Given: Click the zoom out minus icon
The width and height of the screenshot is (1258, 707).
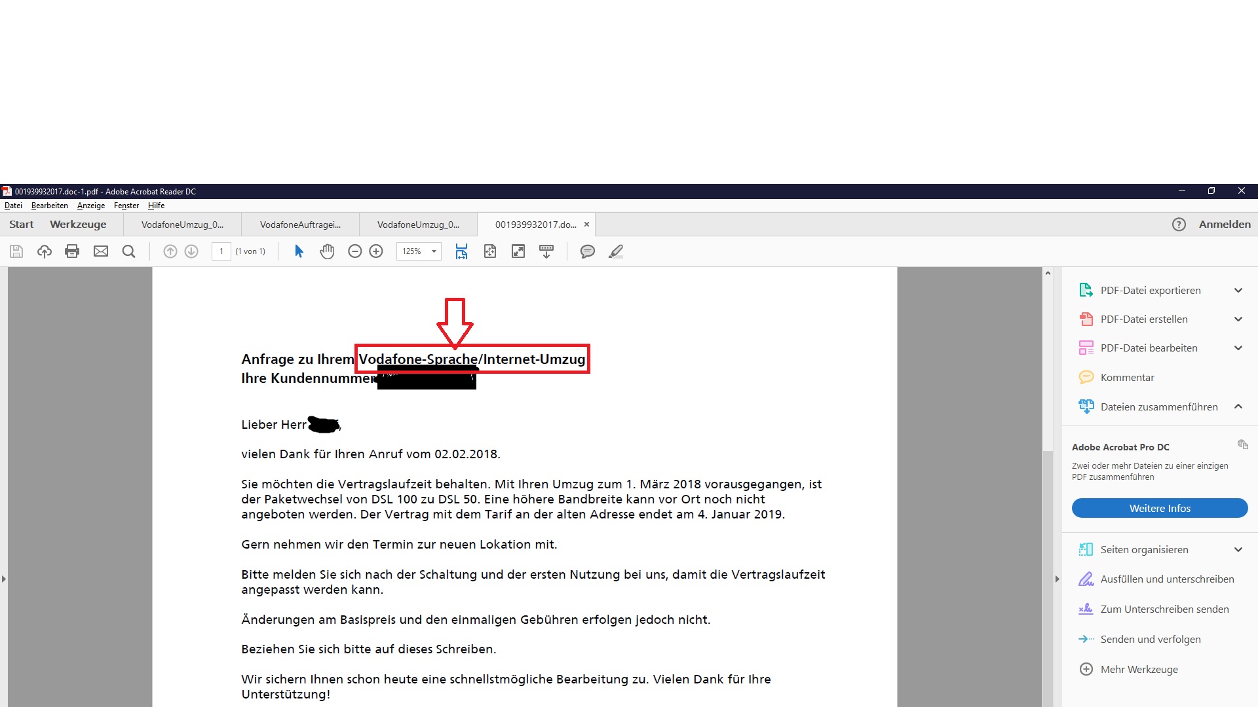Looking at the screenshot, I should [x=354, y=251].
